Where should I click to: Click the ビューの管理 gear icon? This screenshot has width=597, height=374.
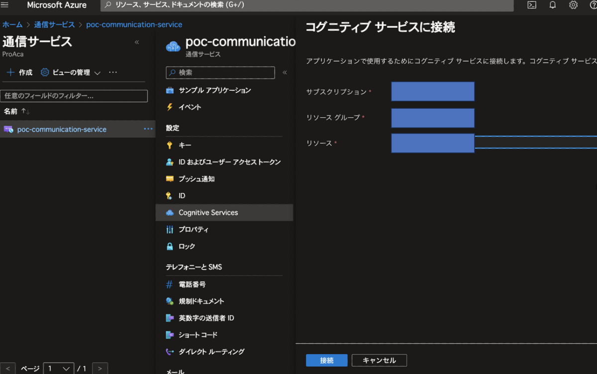[45, 73]
